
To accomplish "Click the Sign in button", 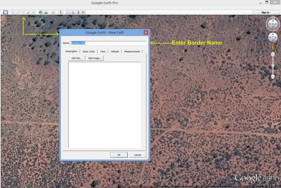I will pyautogui.click(x=265, y=12).
